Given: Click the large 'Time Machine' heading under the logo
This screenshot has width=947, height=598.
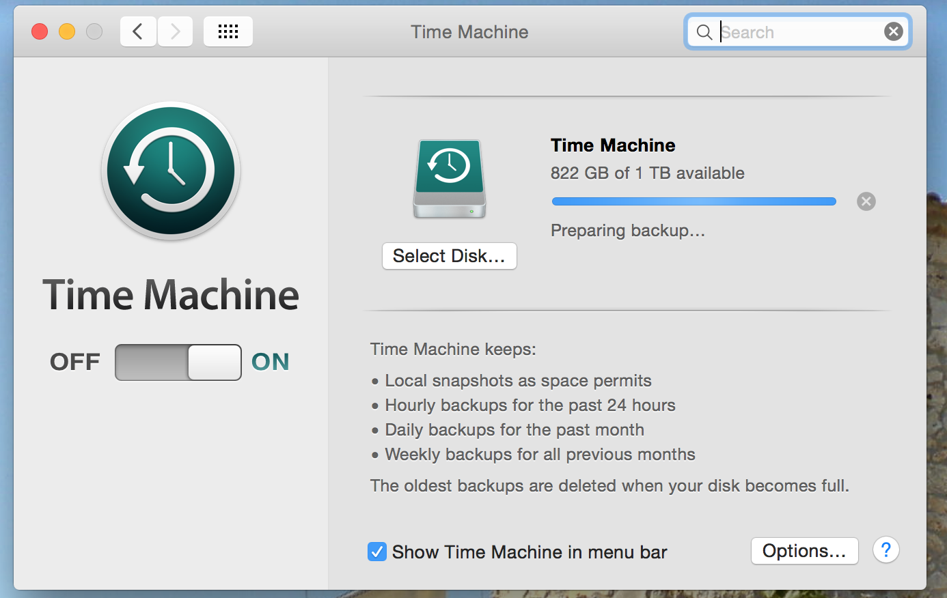Looking at the screenshot, I should pos(171,295).
